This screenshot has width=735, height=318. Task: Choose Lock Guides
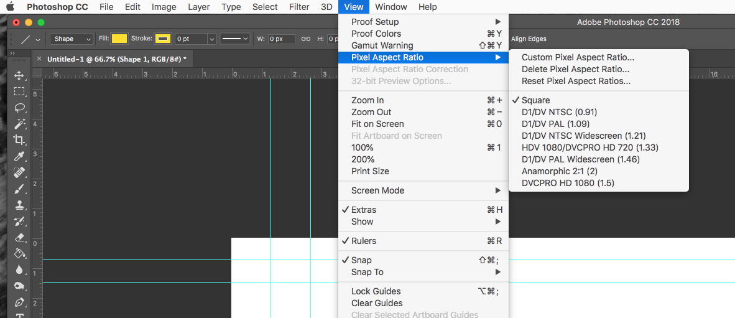click(423, 291)
